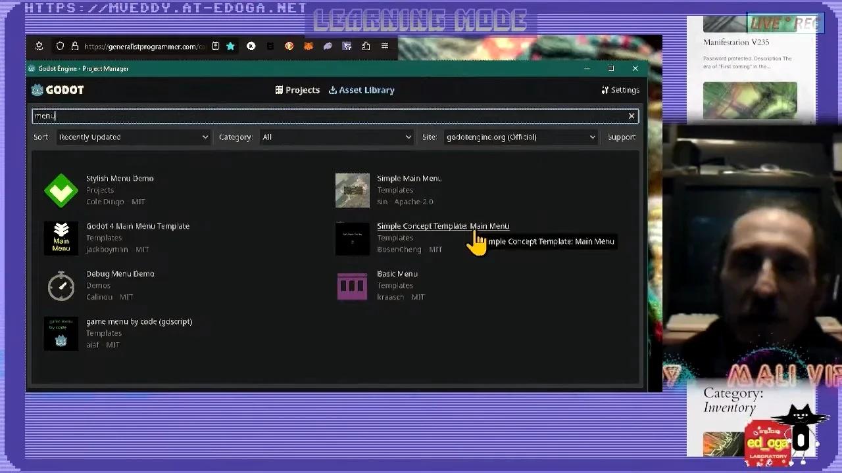
Task: Click the tracking protection shield icon
Action: pos(60,46)
